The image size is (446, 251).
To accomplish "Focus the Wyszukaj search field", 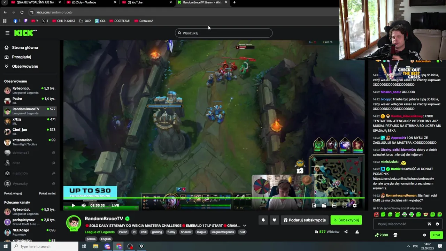I will click(x=224, y=33).
